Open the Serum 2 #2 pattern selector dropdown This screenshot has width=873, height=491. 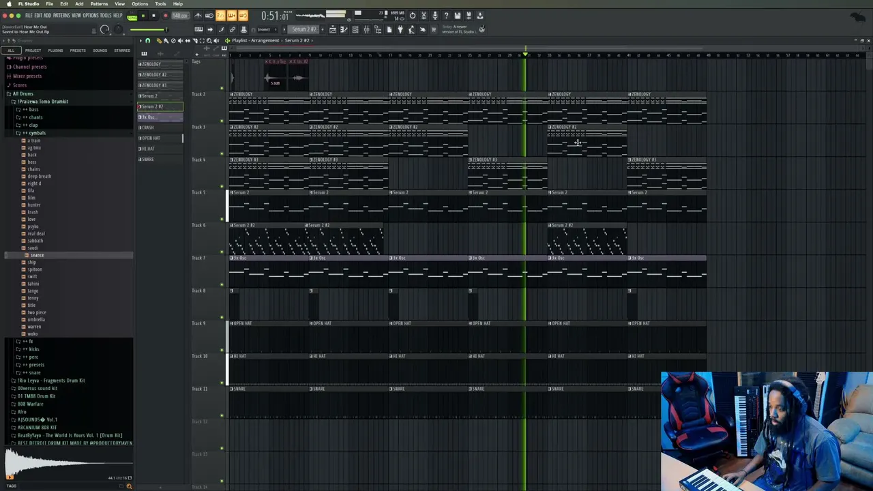pos(304,29)
